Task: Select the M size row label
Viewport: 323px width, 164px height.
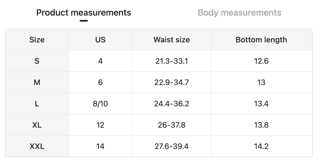Action: coord(37,83)
